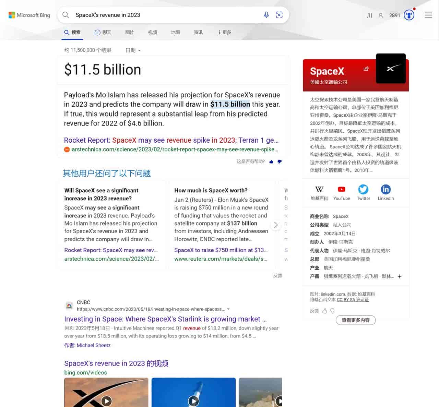439x407 pixels.
Task: Open the 地图 search tab
Action: 175,32
